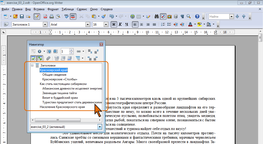Show Draw Functions icon
Viewport: 263px width, 144px height.
148,16
